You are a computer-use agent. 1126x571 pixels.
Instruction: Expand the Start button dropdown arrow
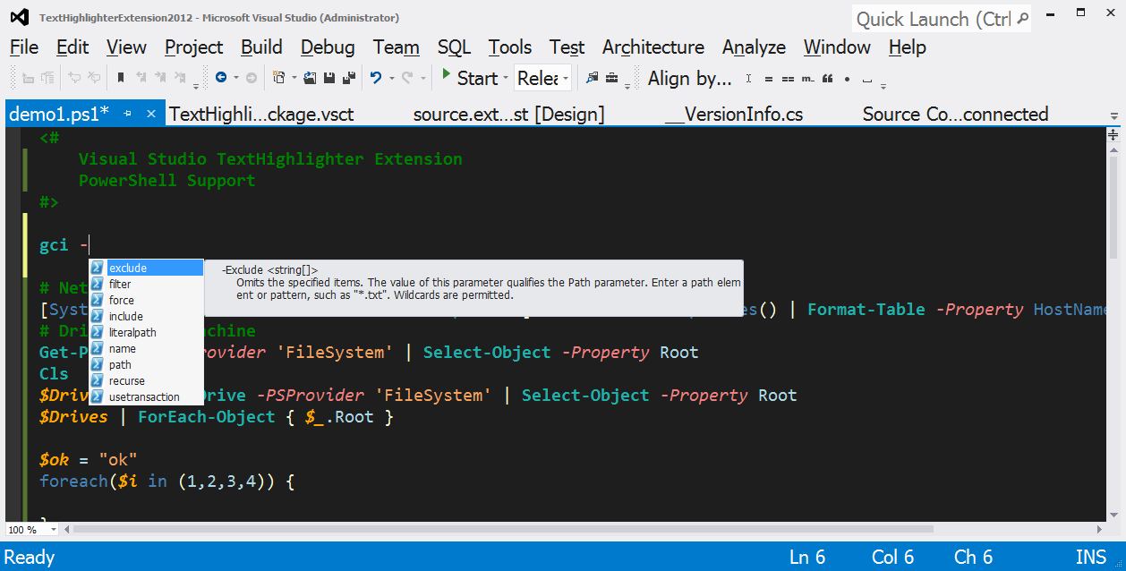coord(506,78)
